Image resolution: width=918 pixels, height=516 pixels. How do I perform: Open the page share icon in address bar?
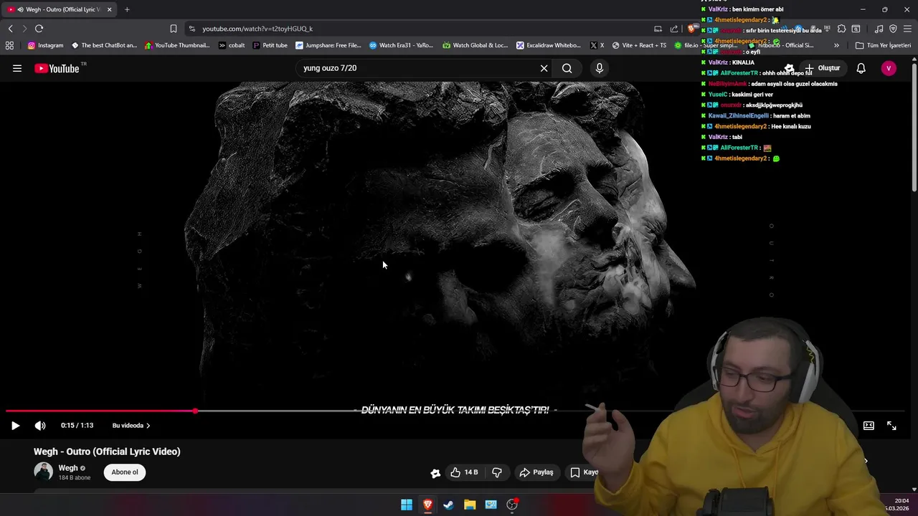[x=674, y=29]
